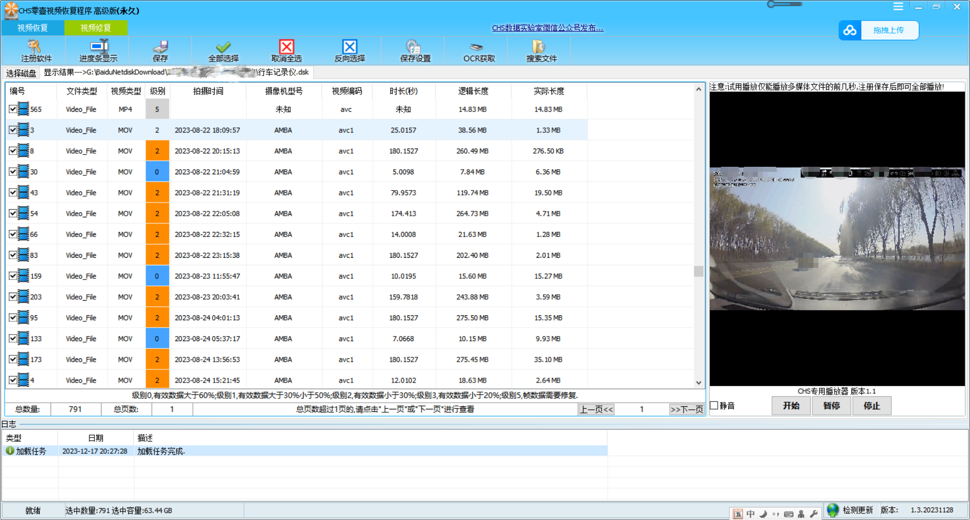The image size is (970, 520).
Task: Click the IME moon icon
Action: (763, 514)
